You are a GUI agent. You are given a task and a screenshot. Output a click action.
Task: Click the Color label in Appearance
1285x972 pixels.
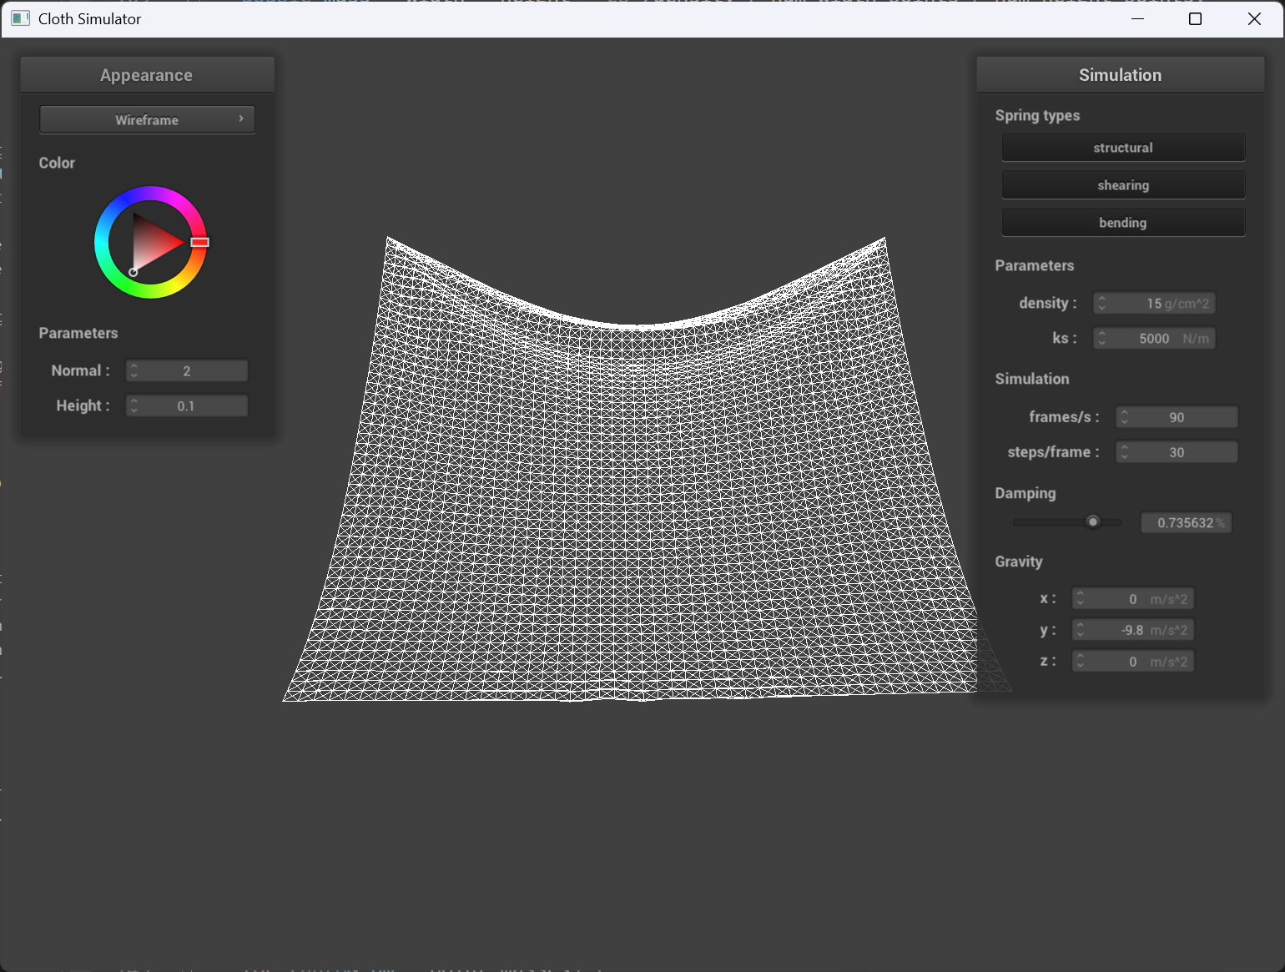57,163
